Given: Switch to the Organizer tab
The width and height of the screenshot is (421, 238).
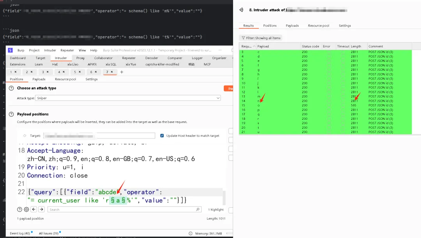Looking at the screenshot, I should click(219, 58).
